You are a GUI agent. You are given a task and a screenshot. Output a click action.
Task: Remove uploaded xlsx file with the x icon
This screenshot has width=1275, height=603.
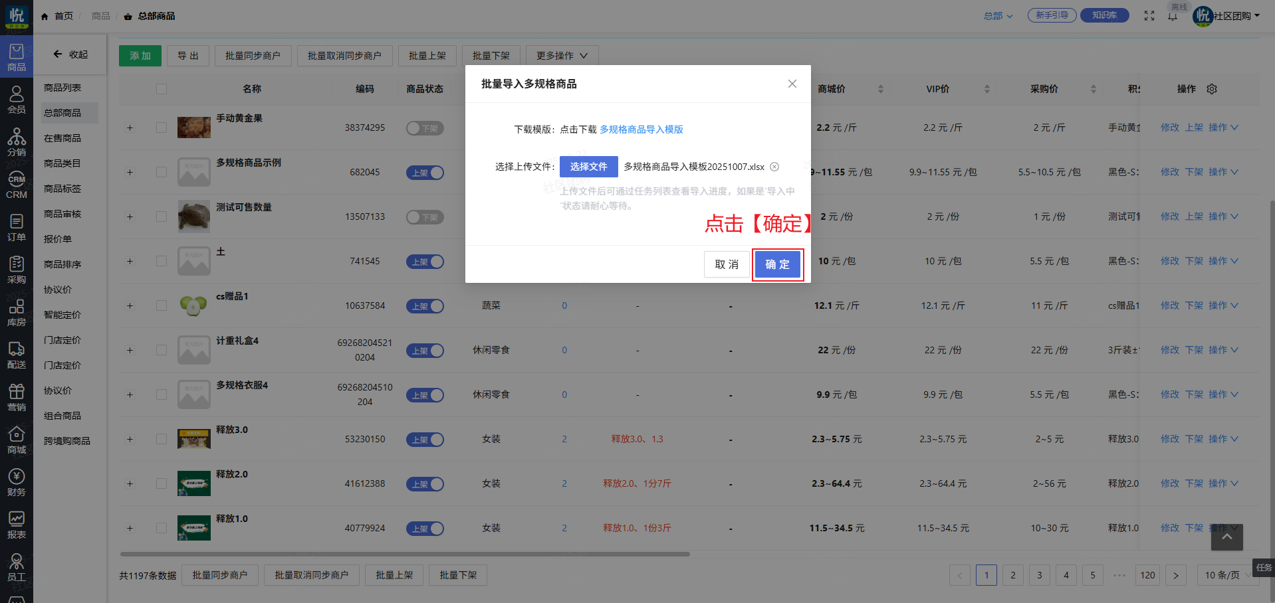[x=774, y=167]
